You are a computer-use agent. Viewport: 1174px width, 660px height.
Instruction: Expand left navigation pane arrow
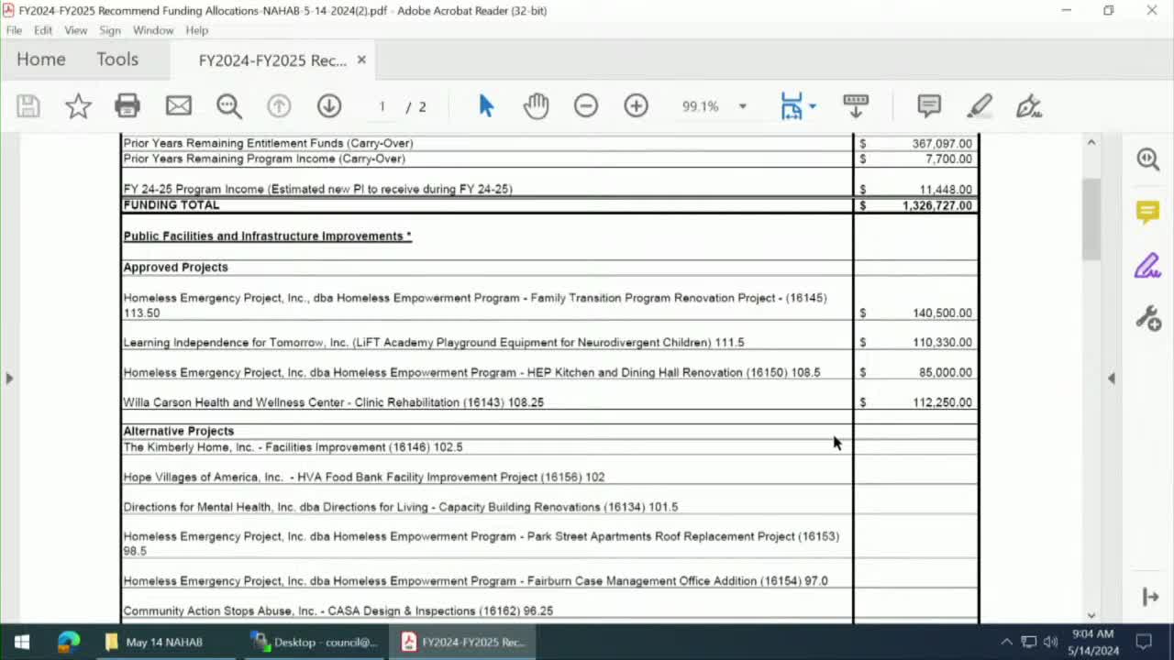tap(9, 378)
